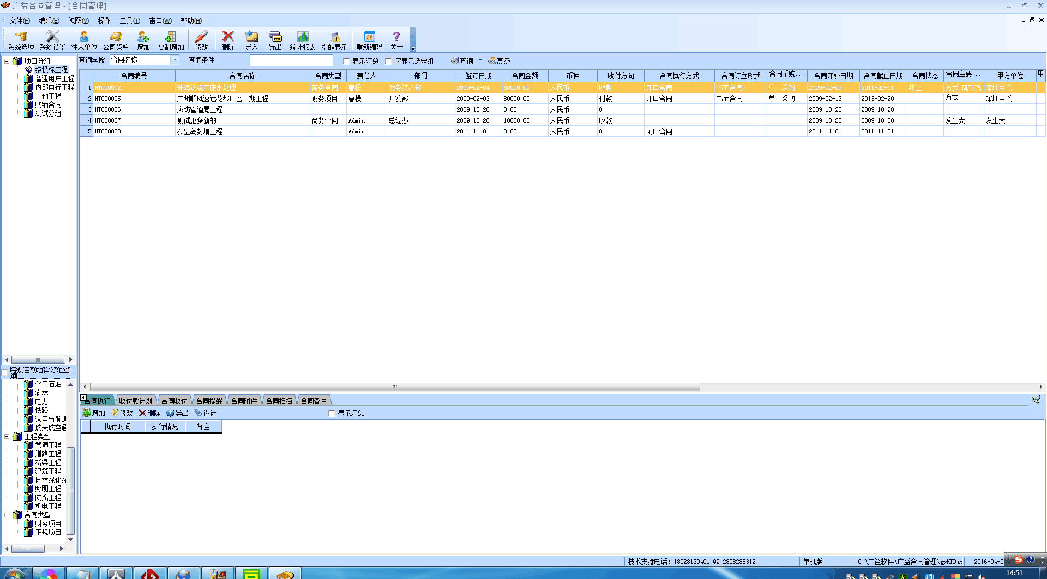Open the 视图 menu
Screen dimensions: 1047x579
click(x=78, y=21)
